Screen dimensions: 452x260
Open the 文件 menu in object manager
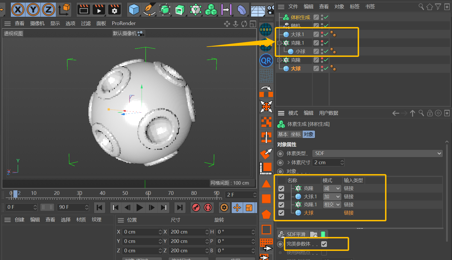(x=293, y=7)
